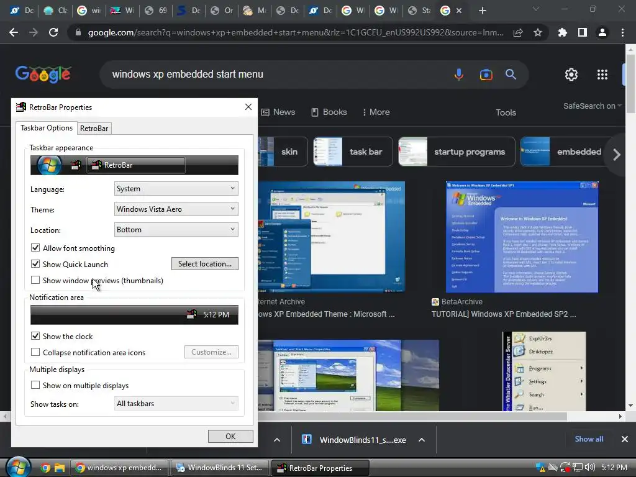Launch File Explorer from Quick Launch
Viewport: 636px width, 477px height.
(x=60, y=468)
